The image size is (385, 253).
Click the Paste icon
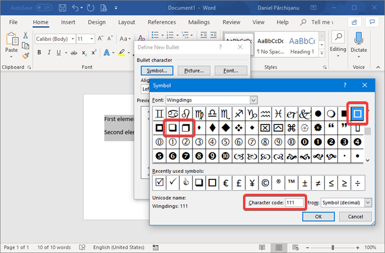(x=11, y=39)
